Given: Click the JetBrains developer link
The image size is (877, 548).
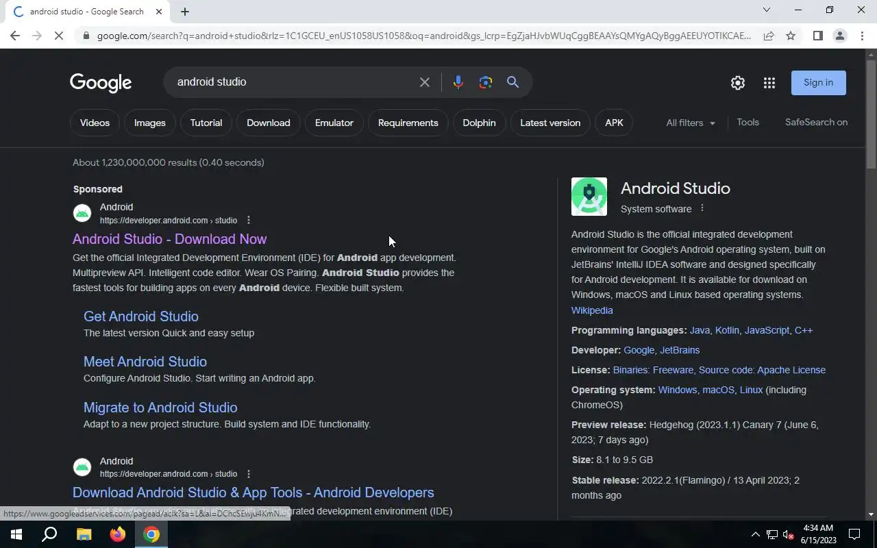Looking at the screenshot, I should click(x=680, y=350).
